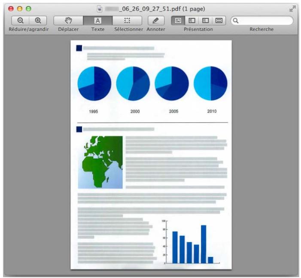Image resolution: width=301 pixels, height=278 pixels.
Task: Click the green world map image
Action: [100, 162]
